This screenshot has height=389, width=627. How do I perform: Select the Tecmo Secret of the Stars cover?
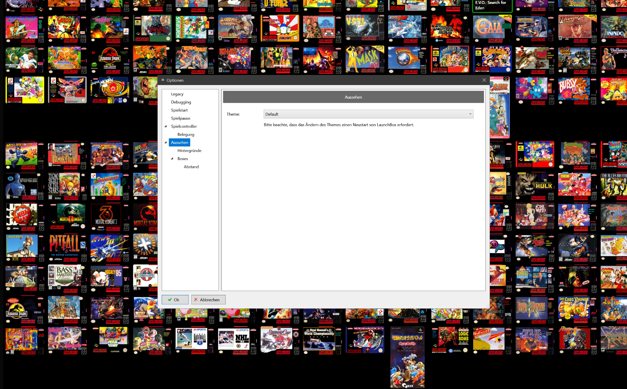[x=67, y=186]
